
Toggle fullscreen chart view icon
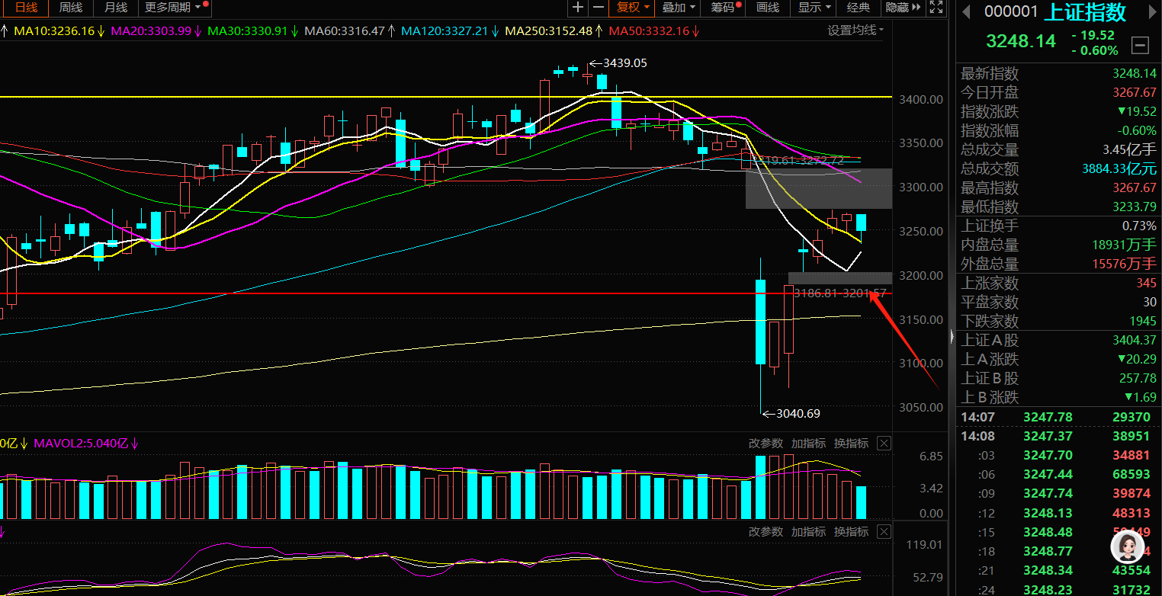936,8
